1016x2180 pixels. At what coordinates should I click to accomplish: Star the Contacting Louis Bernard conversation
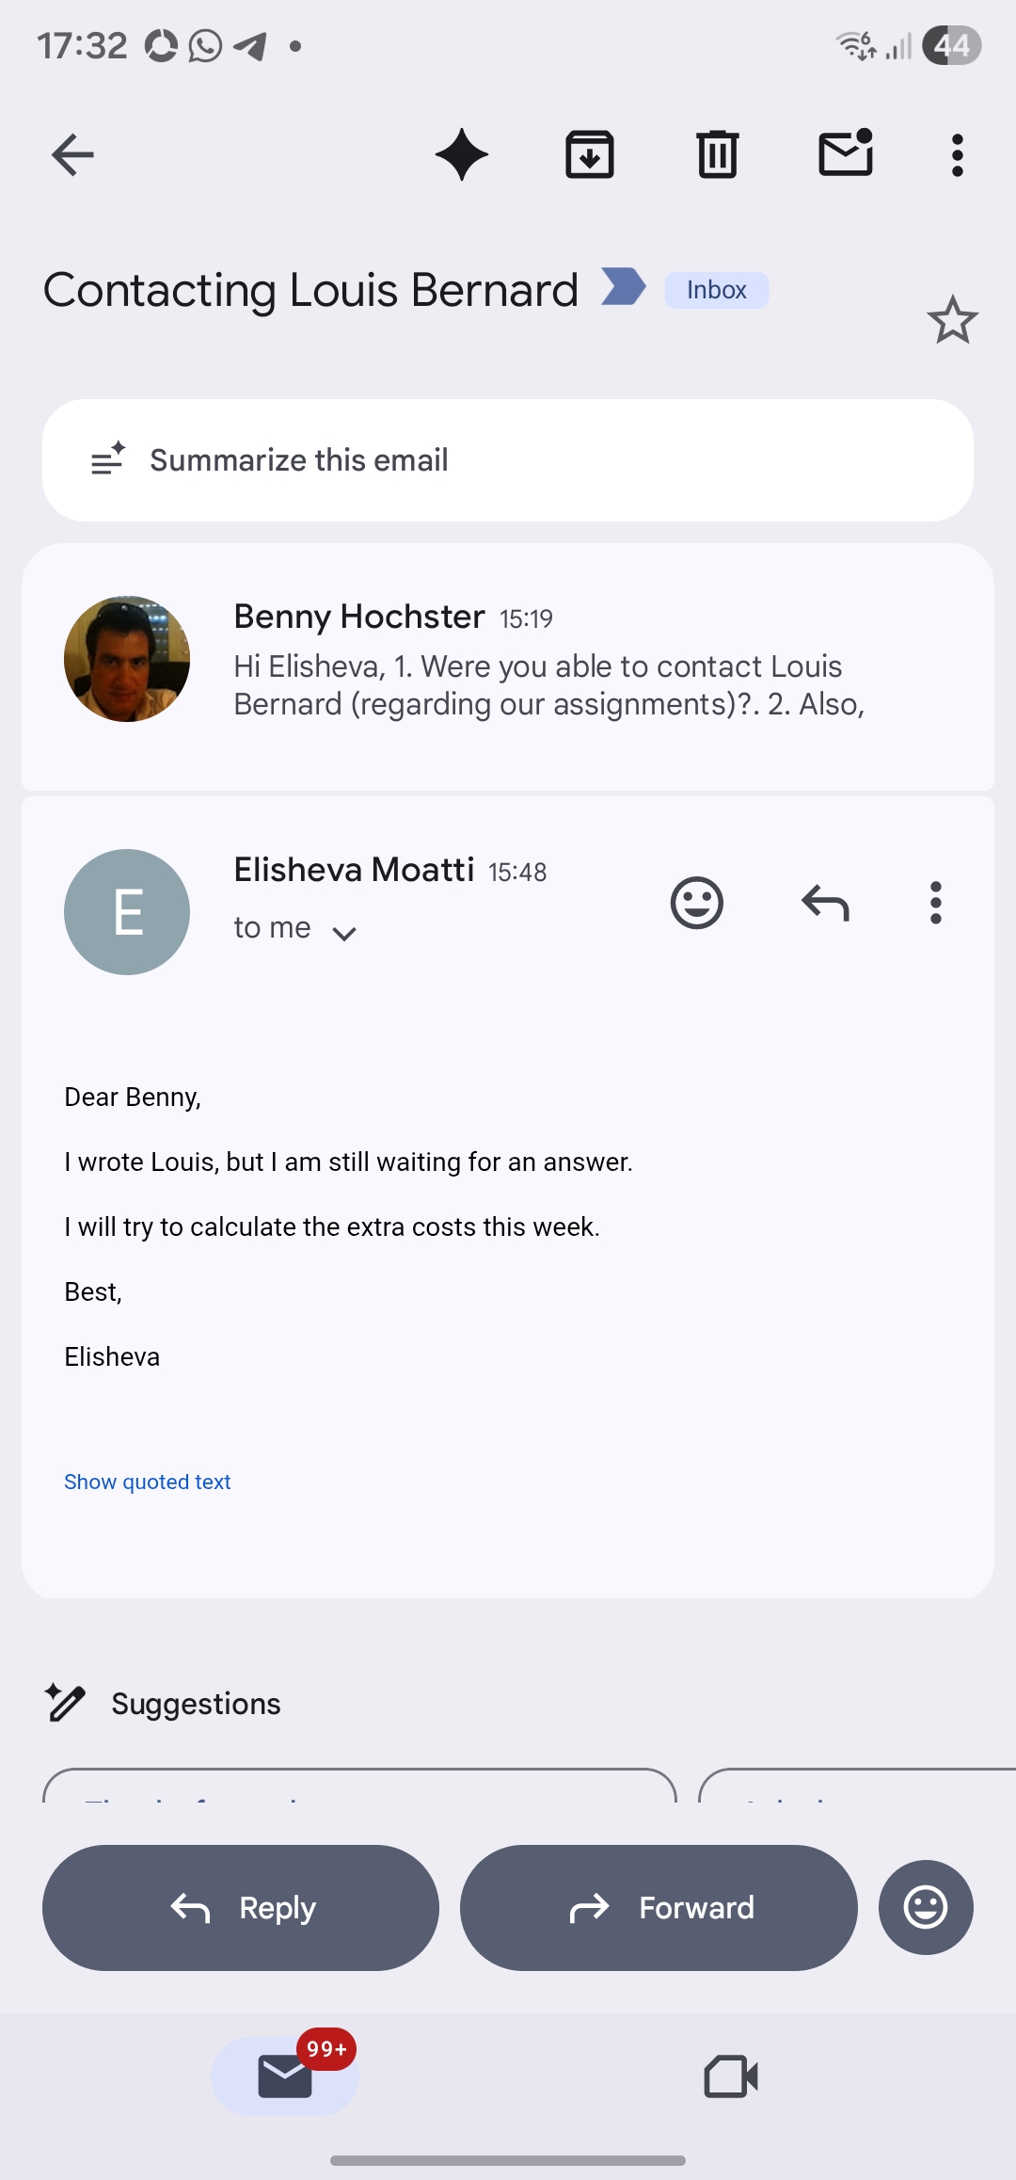(952, 320)
